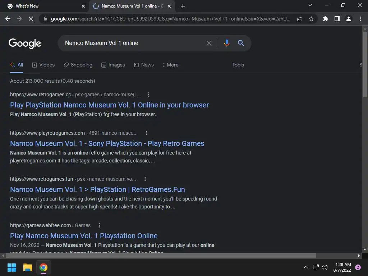This screenshot has height=276, width=368.
Task: Click the horizontal scrollbar right arrow
Action: [359, 256]
